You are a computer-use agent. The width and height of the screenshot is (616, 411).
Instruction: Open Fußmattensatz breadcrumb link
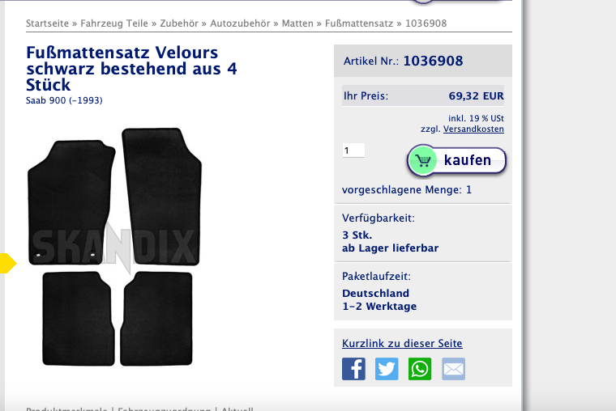click(x=359, y=23)
